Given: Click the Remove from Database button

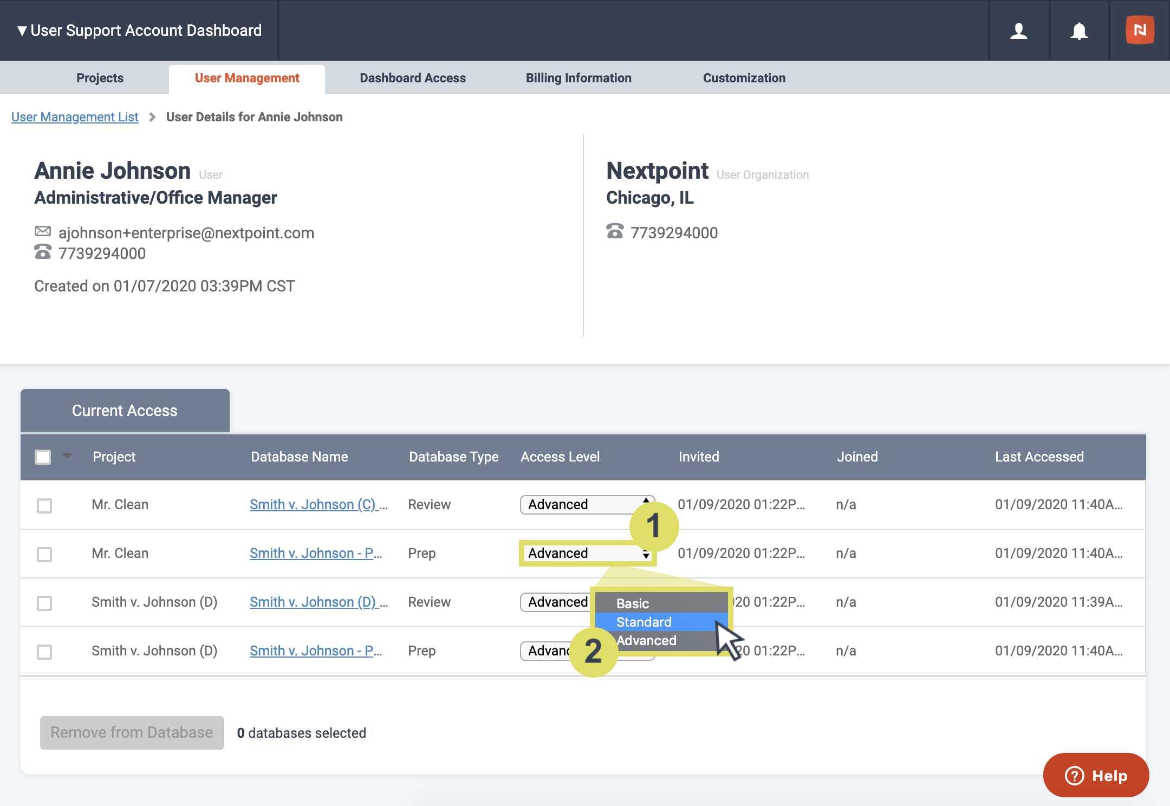Looking at the screenshot, I should (132, 732).
